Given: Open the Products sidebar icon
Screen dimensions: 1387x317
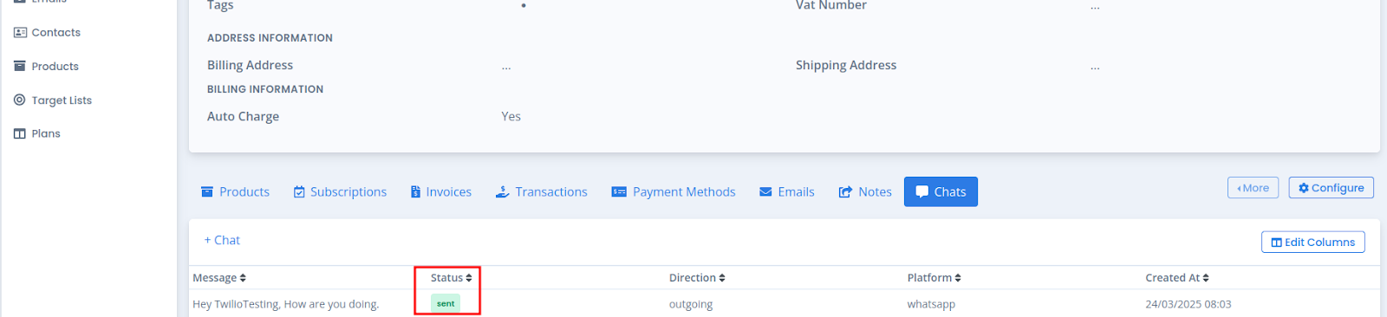Looking at the screenshot, I should point(20,67).
